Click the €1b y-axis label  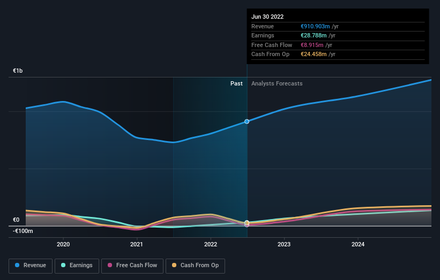(18, 71)
